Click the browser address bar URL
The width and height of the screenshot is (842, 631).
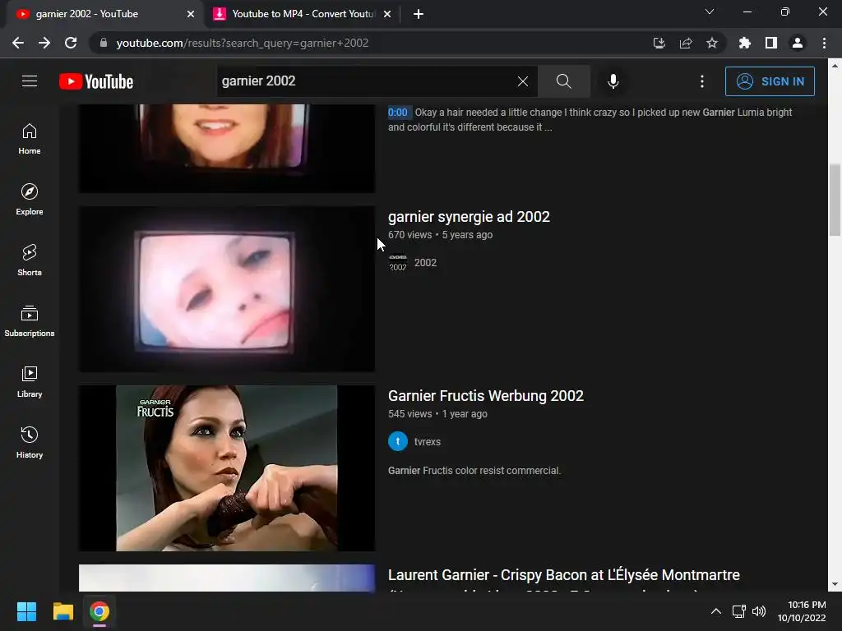point(243,43)
